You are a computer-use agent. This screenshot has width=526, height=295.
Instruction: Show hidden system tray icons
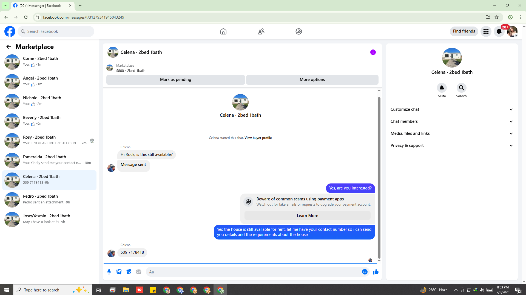coord(456,290)
